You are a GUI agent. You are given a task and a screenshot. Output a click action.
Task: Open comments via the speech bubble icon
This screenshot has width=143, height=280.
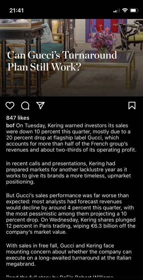[25, 105]
